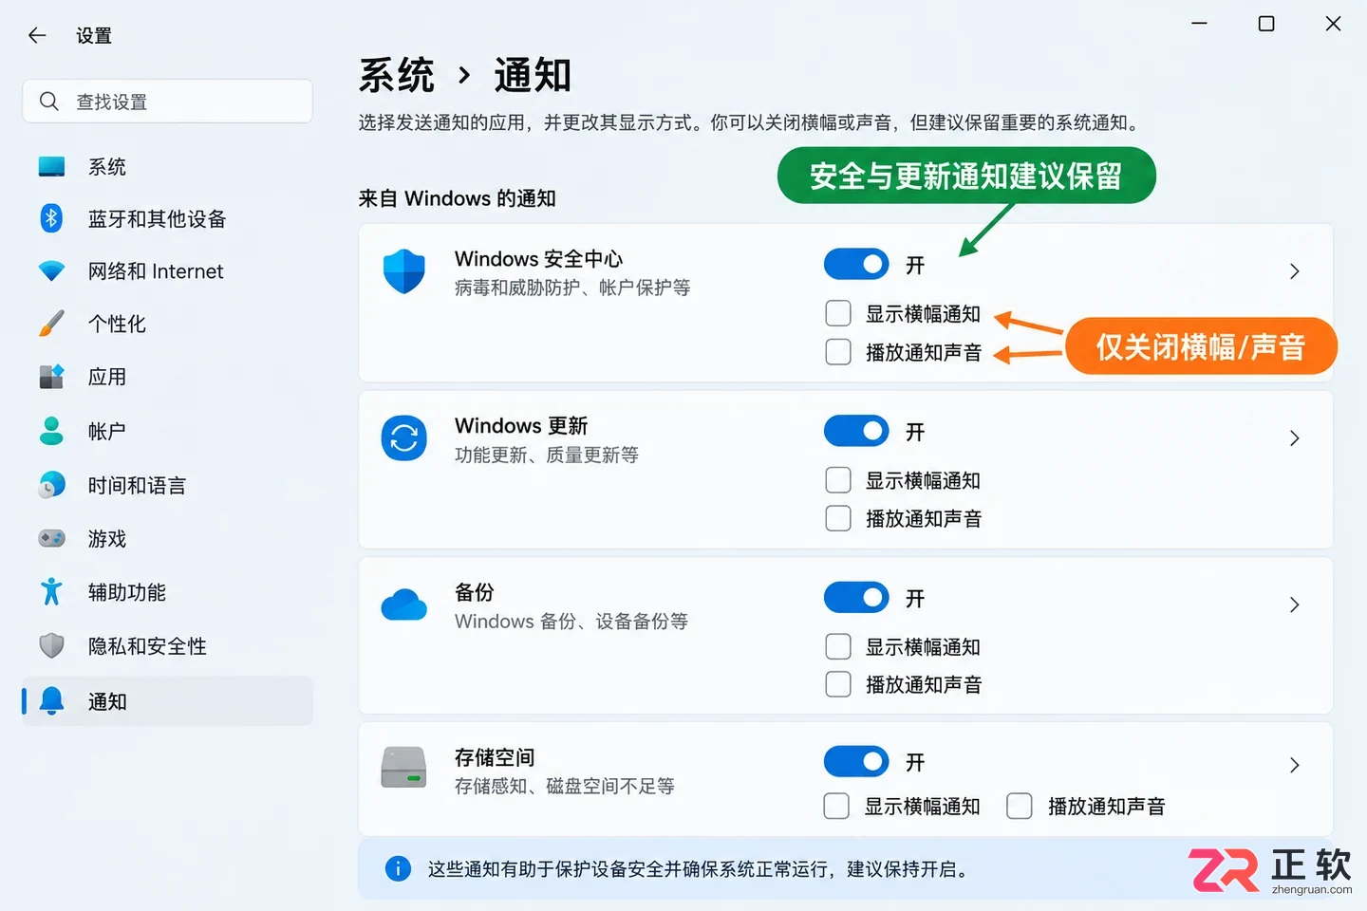
Task: Expand Windows 安全中心 row chevron
Action: tap(1295, 271)
